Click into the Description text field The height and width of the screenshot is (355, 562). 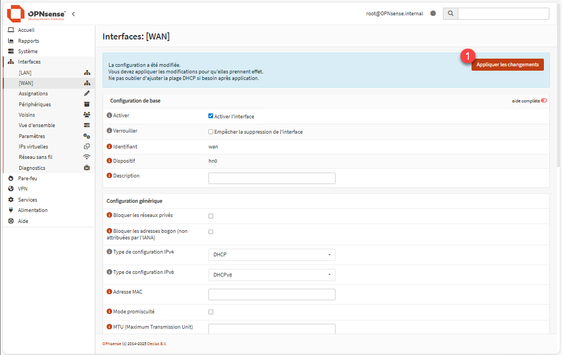(271, 178)
